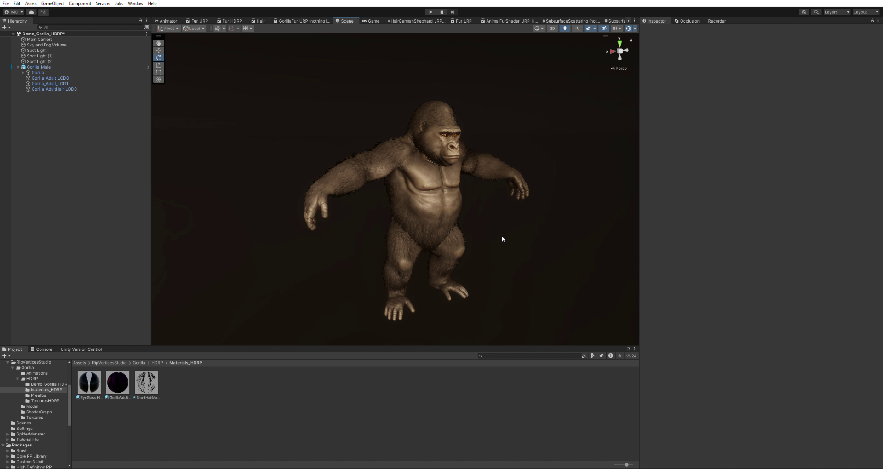Click the Pause button

[x=441, y=12]
